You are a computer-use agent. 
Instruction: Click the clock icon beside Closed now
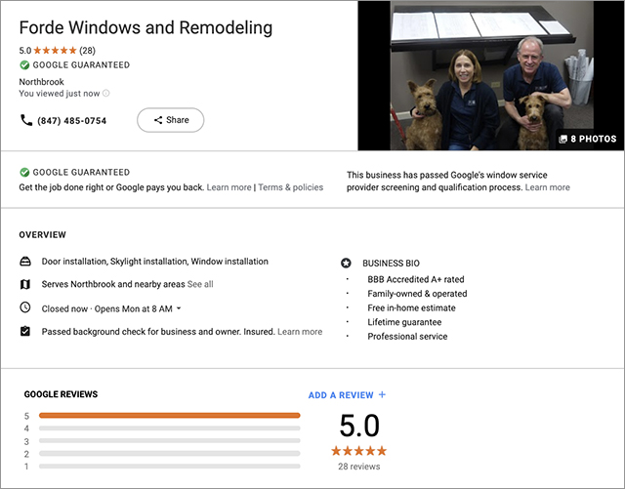[25, 307]
